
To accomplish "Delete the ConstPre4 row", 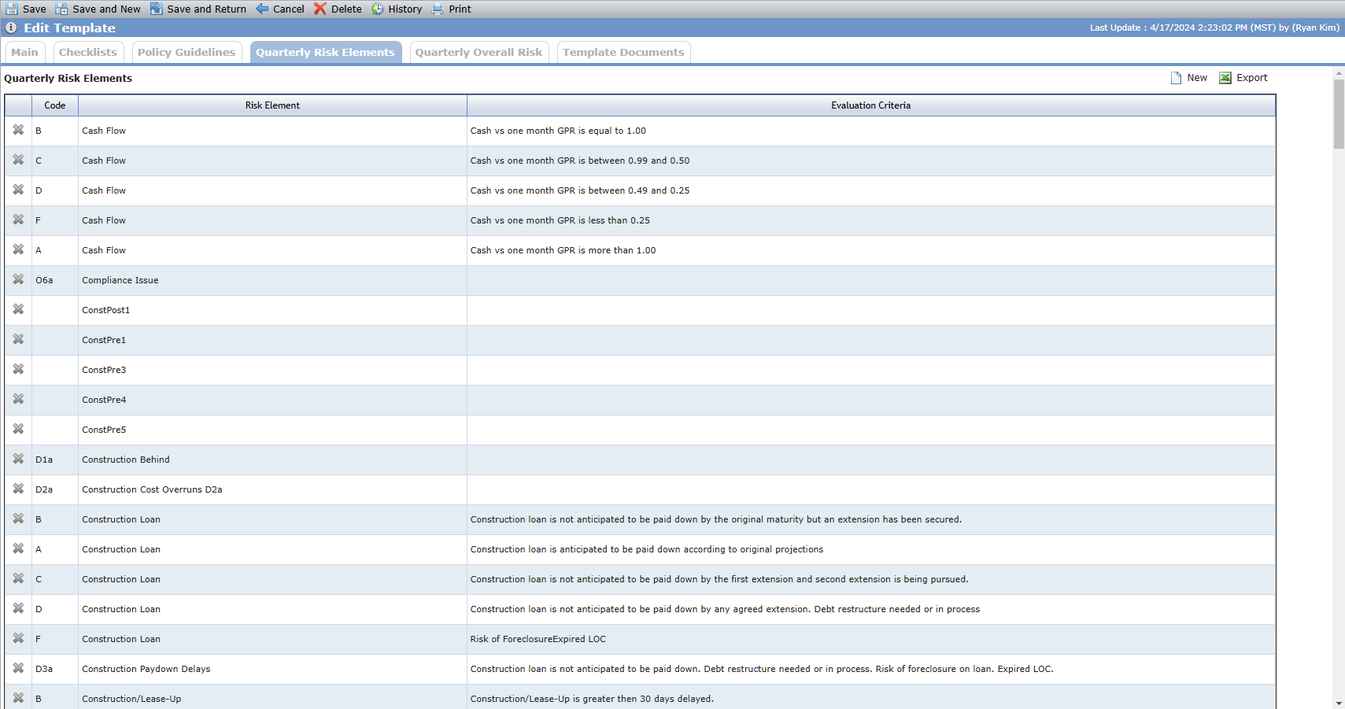I will [x=18, y=399].
